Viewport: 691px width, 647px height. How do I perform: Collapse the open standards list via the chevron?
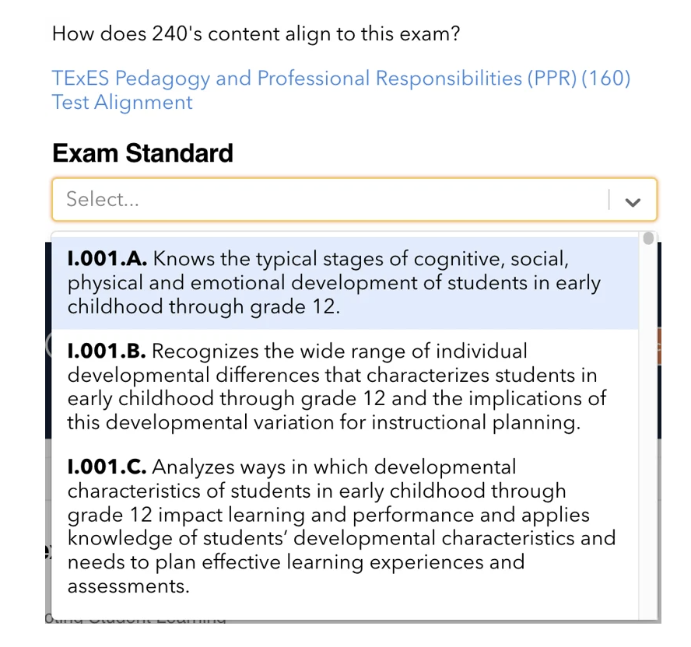(x=633, y=200)
